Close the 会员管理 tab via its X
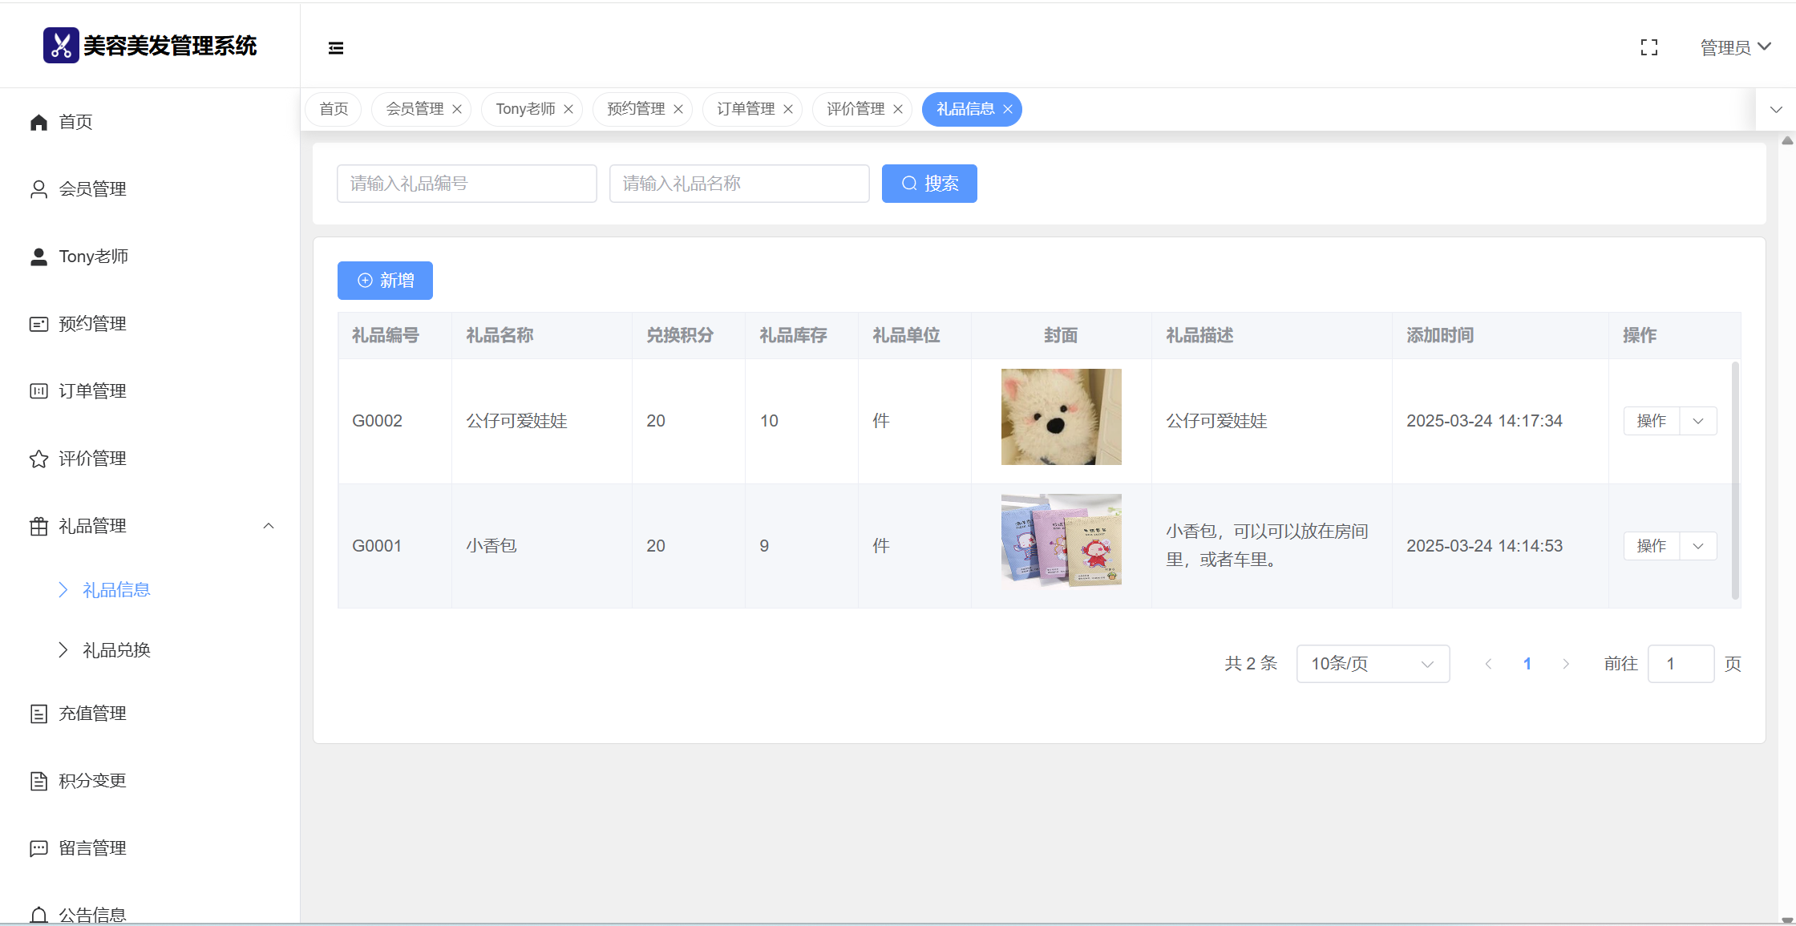This screenshot has width=1796, height=926. pos(457,109)
